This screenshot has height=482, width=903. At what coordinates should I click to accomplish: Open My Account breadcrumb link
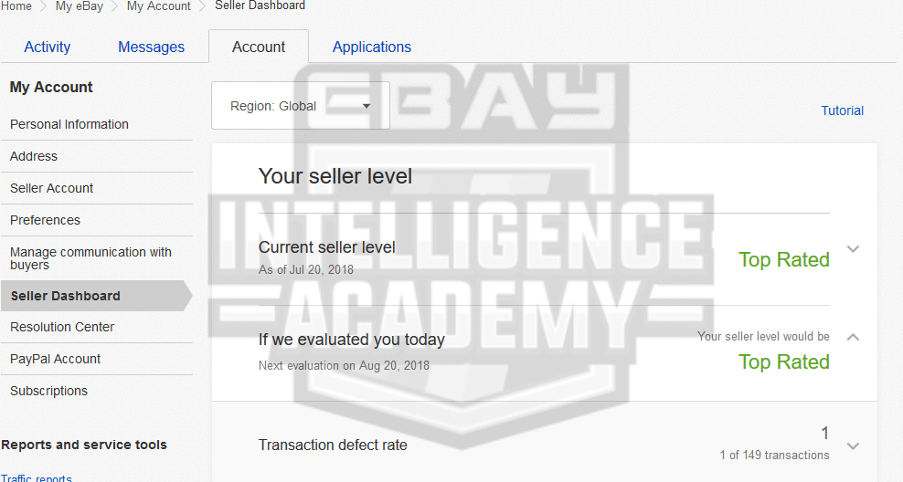pyautogui.click(x=159, y=5)
